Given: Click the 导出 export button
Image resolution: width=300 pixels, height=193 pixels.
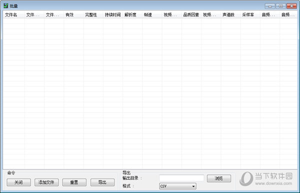Looking at the screenshot, I should pos(102,183).
